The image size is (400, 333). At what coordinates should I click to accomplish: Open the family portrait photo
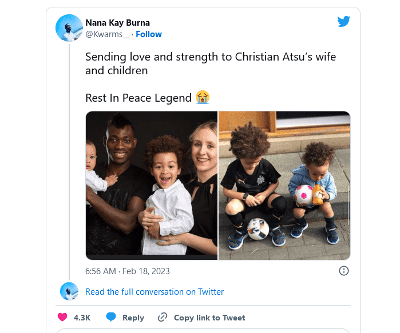(x=152, y=186)
